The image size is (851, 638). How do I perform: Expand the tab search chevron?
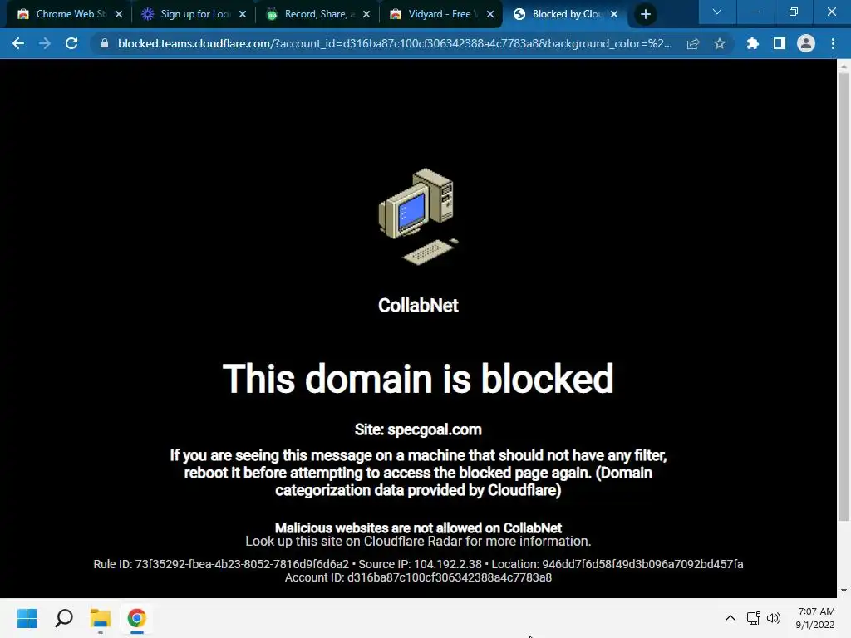point(717,12)
